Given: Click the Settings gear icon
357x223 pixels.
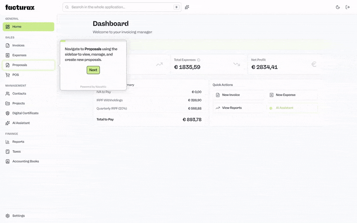Looking at the screenshot, I should (x=7, y=216).
